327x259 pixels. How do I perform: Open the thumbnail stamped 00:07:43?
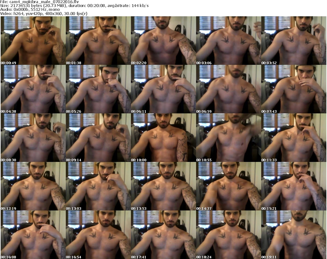pyautogui.click(x=294, y=89)
